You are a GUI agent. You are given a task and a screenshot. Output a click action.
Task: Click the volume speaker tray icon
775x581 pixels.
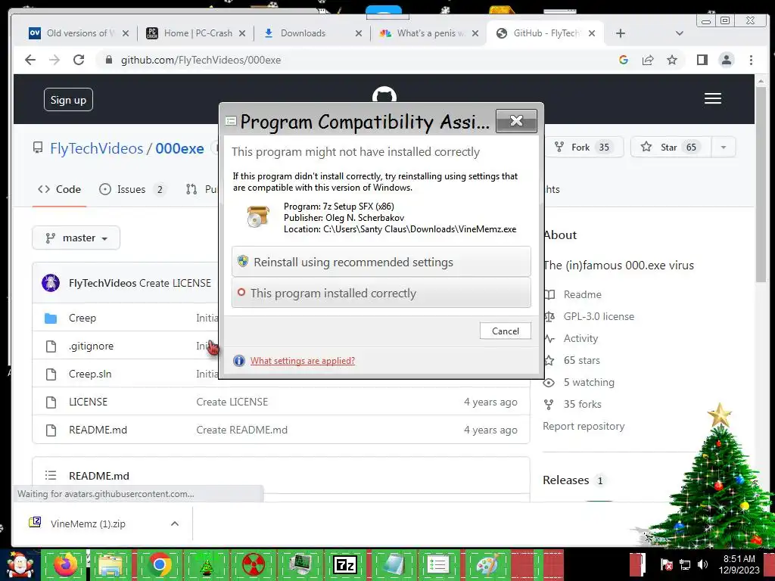click(702, 564)
